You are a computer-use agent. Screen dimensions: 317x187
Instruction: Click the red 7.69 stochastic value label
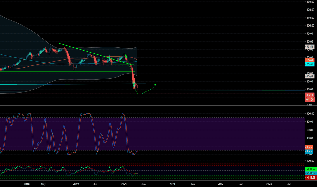(x=309, y=147)
